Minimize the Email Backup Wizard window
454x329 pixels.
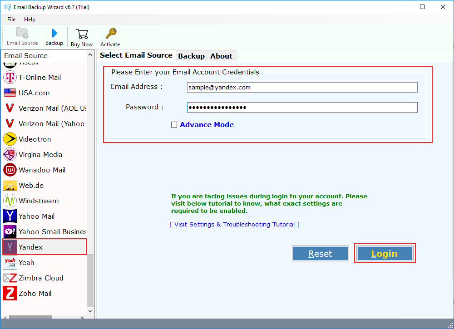coord(402,7)
